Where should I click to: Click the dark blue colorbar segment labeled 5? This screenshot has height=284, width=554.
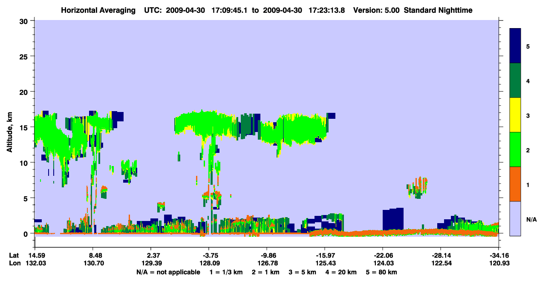(515, 46)
